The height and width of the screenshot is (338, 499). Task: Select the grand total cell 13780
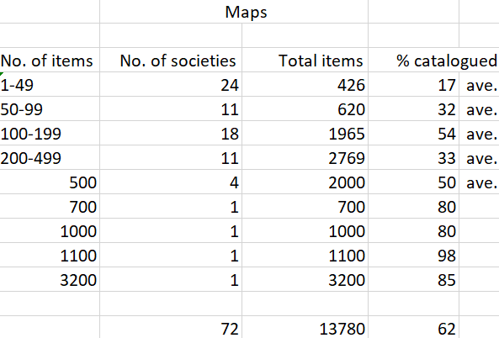(305, 328)
